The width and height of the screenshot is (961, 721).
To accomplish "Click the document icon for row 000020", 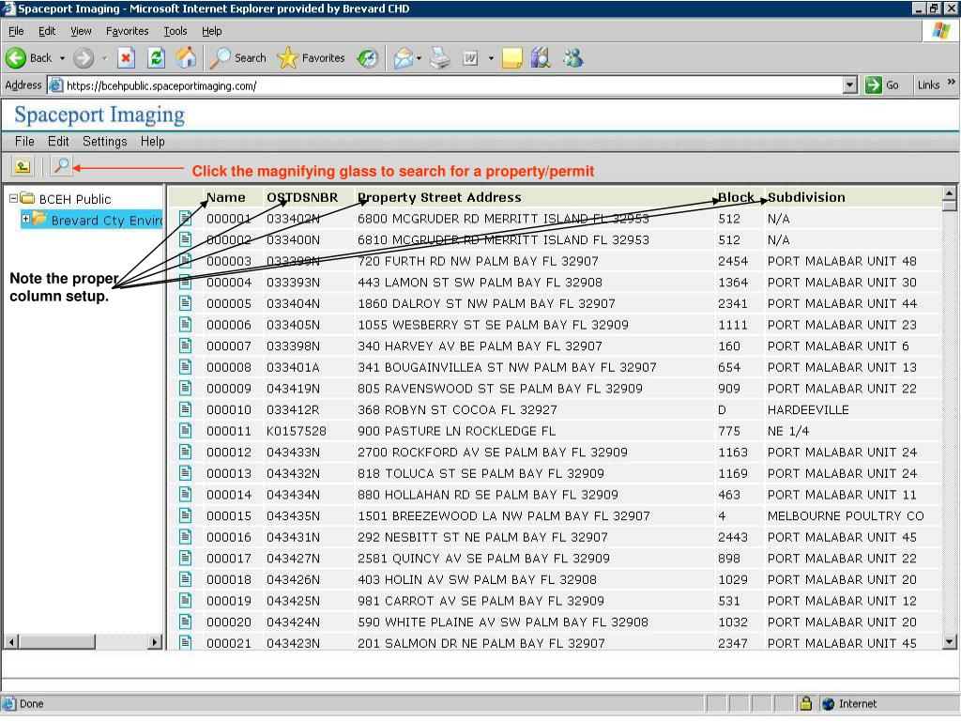I will (185, 621).
